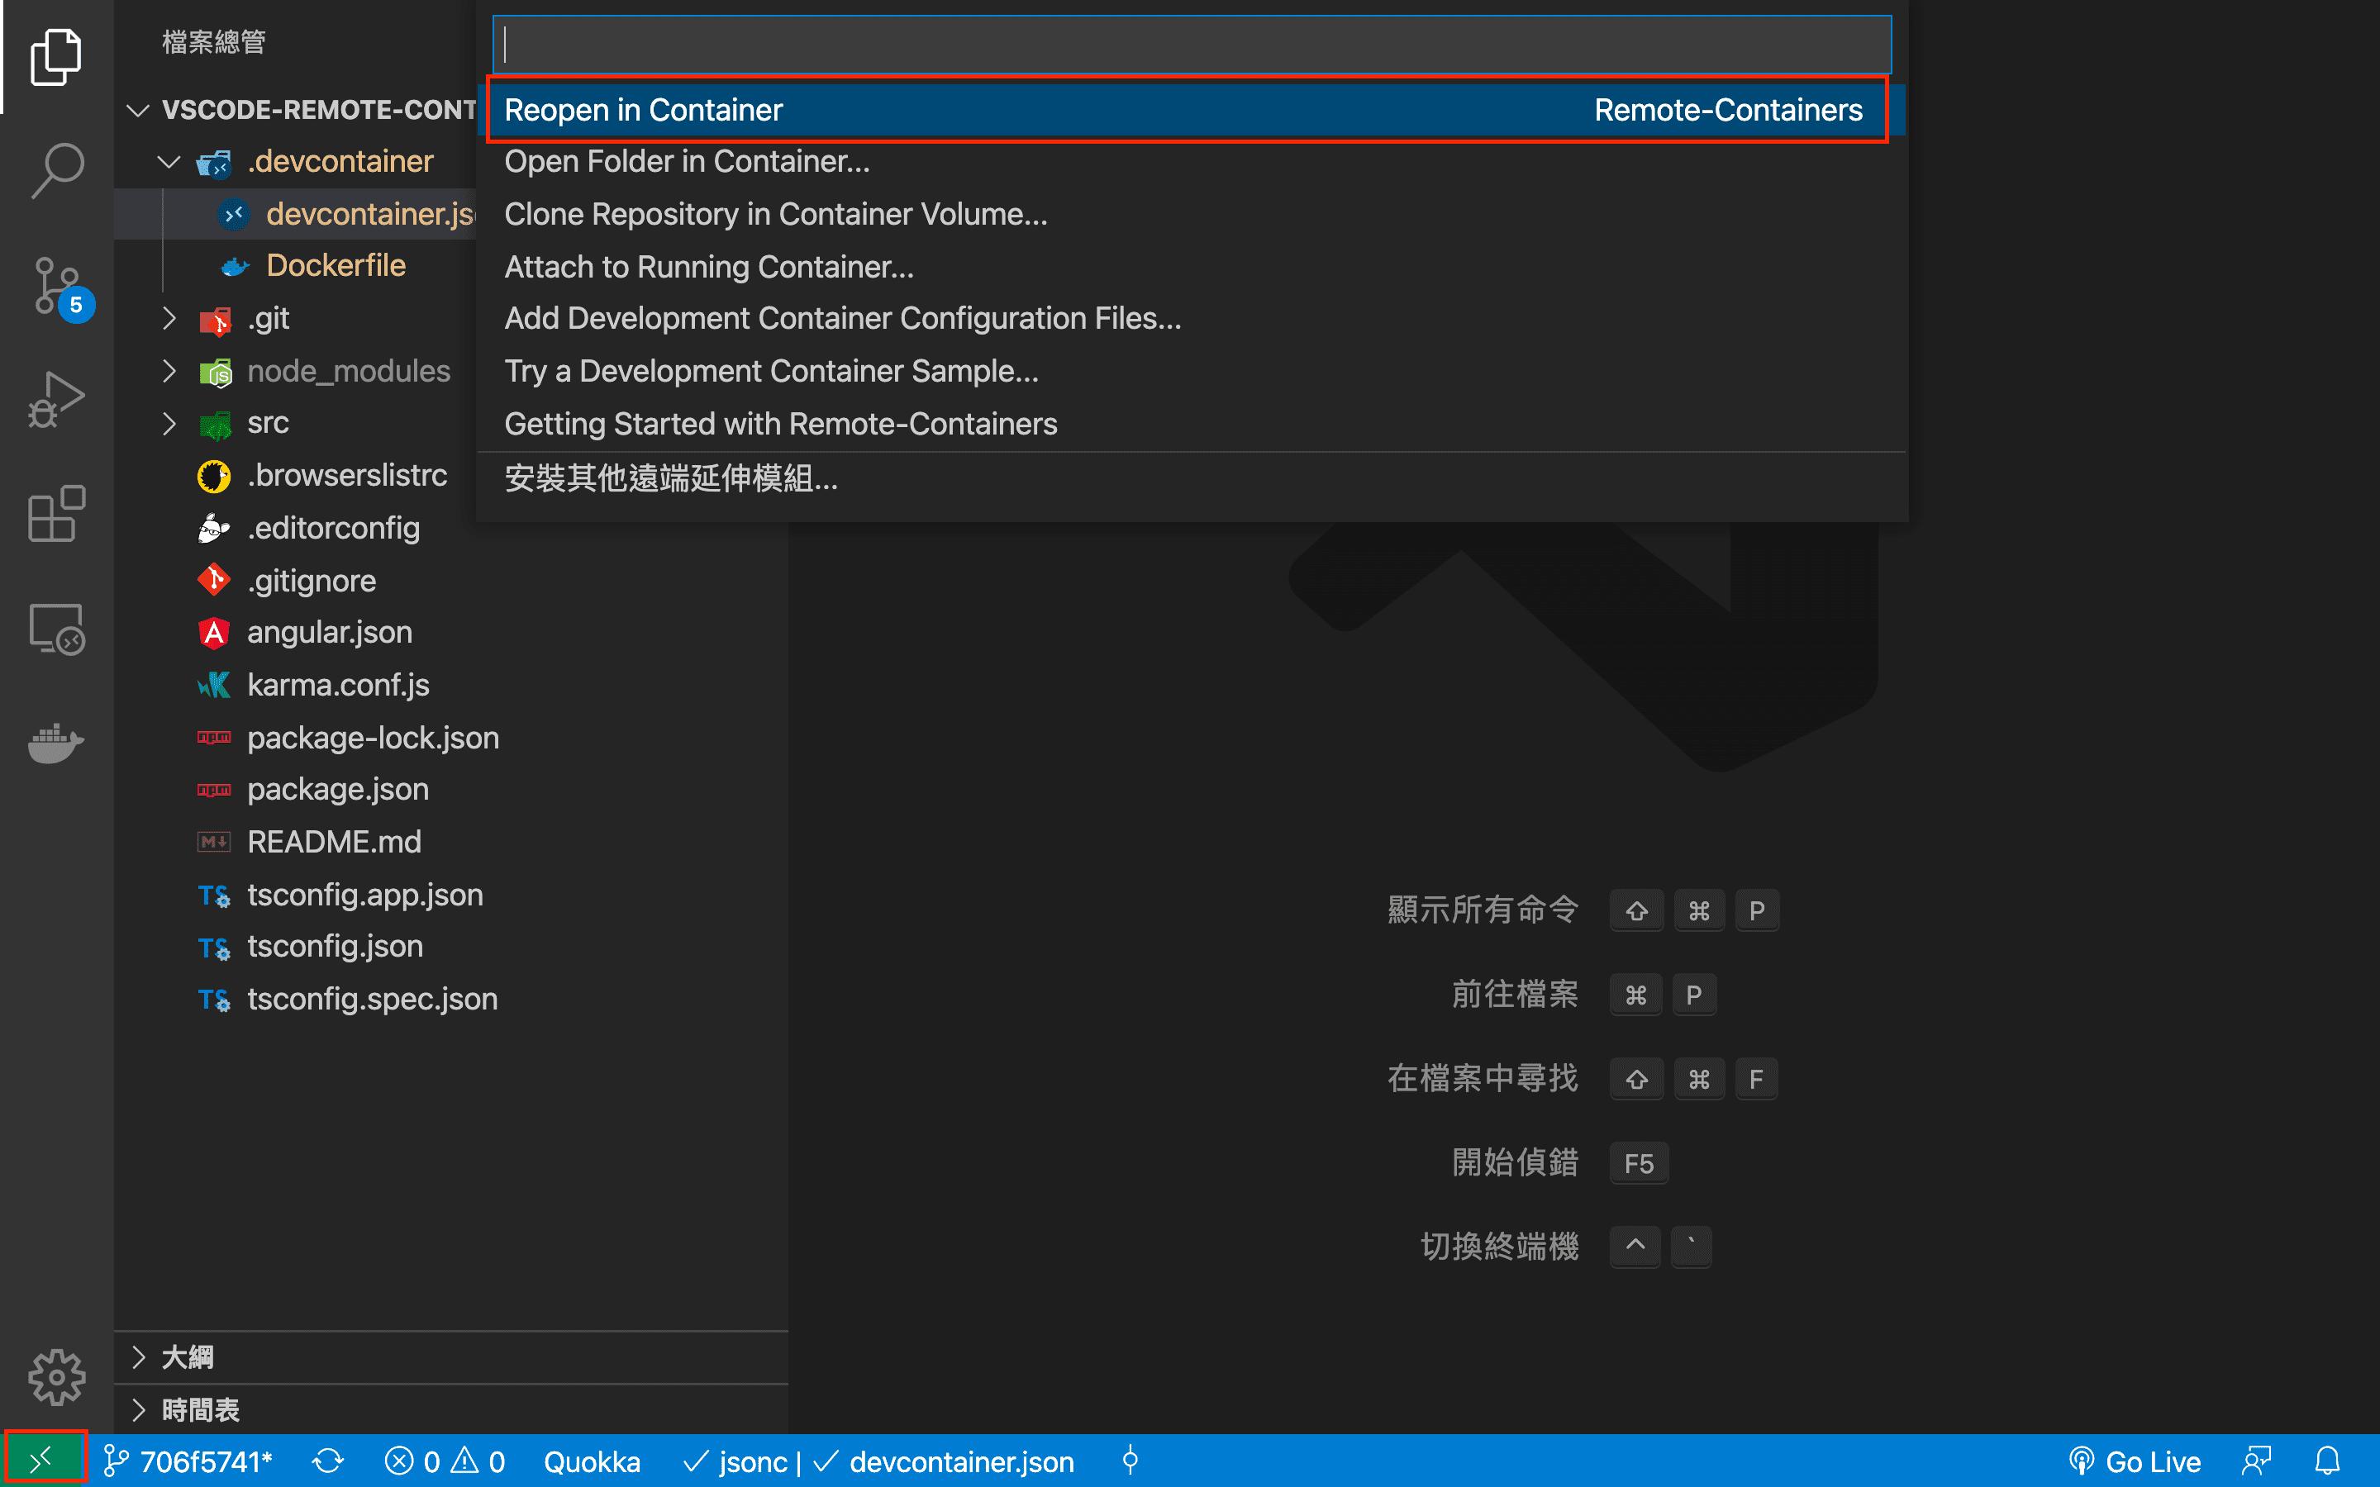This screenshot has height=1487, width=2380.
Task: Open README.md file
Action: click(450, 842)
